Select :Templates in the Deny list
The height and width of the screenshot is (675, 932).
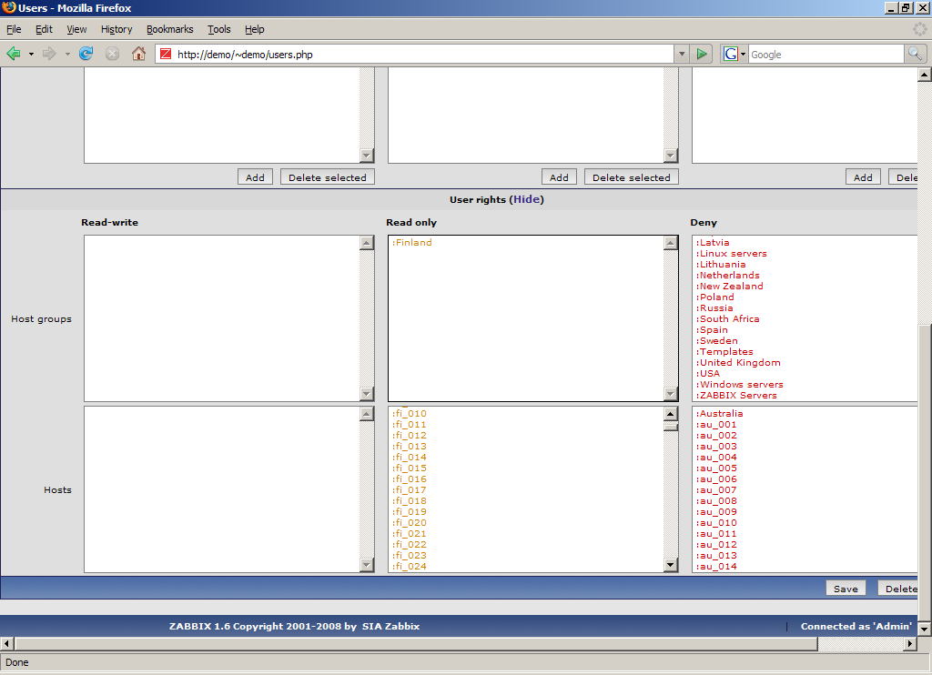[x=724, y=351]
